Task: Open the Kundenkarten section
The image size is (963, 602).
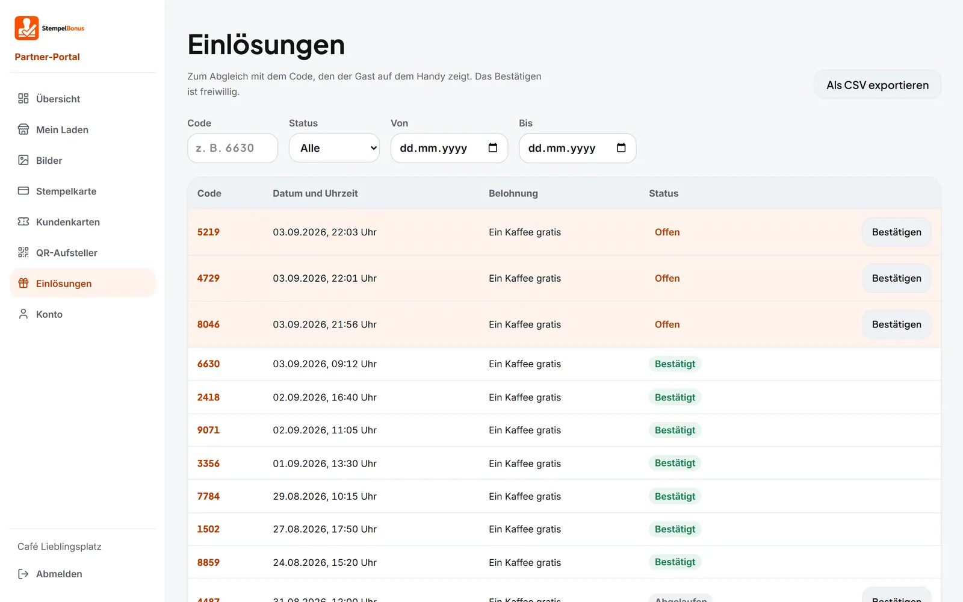Action: click(x=82, y=222)
